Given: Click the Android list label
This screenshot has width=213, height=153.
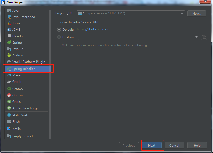Looking at the screenshot, I should coord(18,55).
